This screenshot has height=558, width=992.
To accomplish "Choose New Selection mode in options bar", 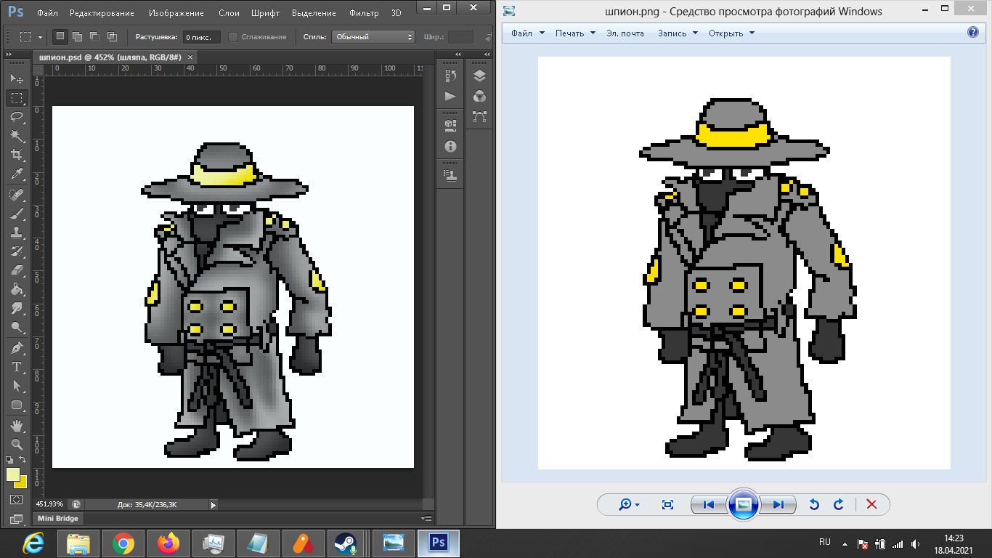I will point(60,36).
